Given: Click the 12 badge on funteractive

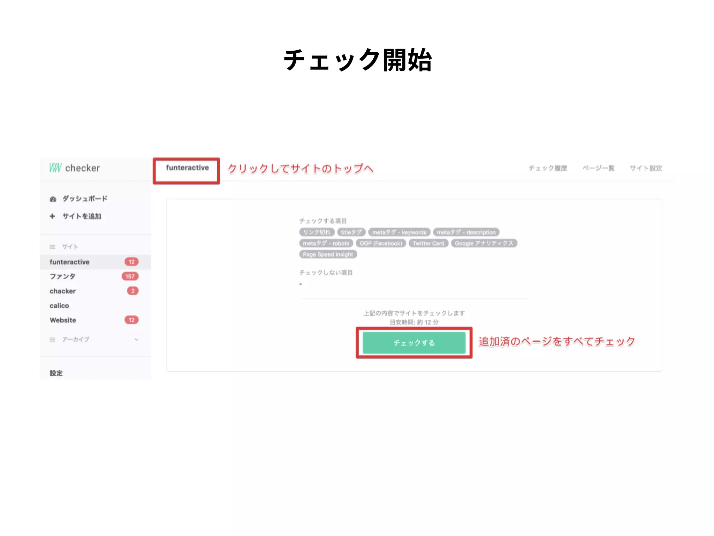Looking at the screenshot, I should [x=131, y=262].
